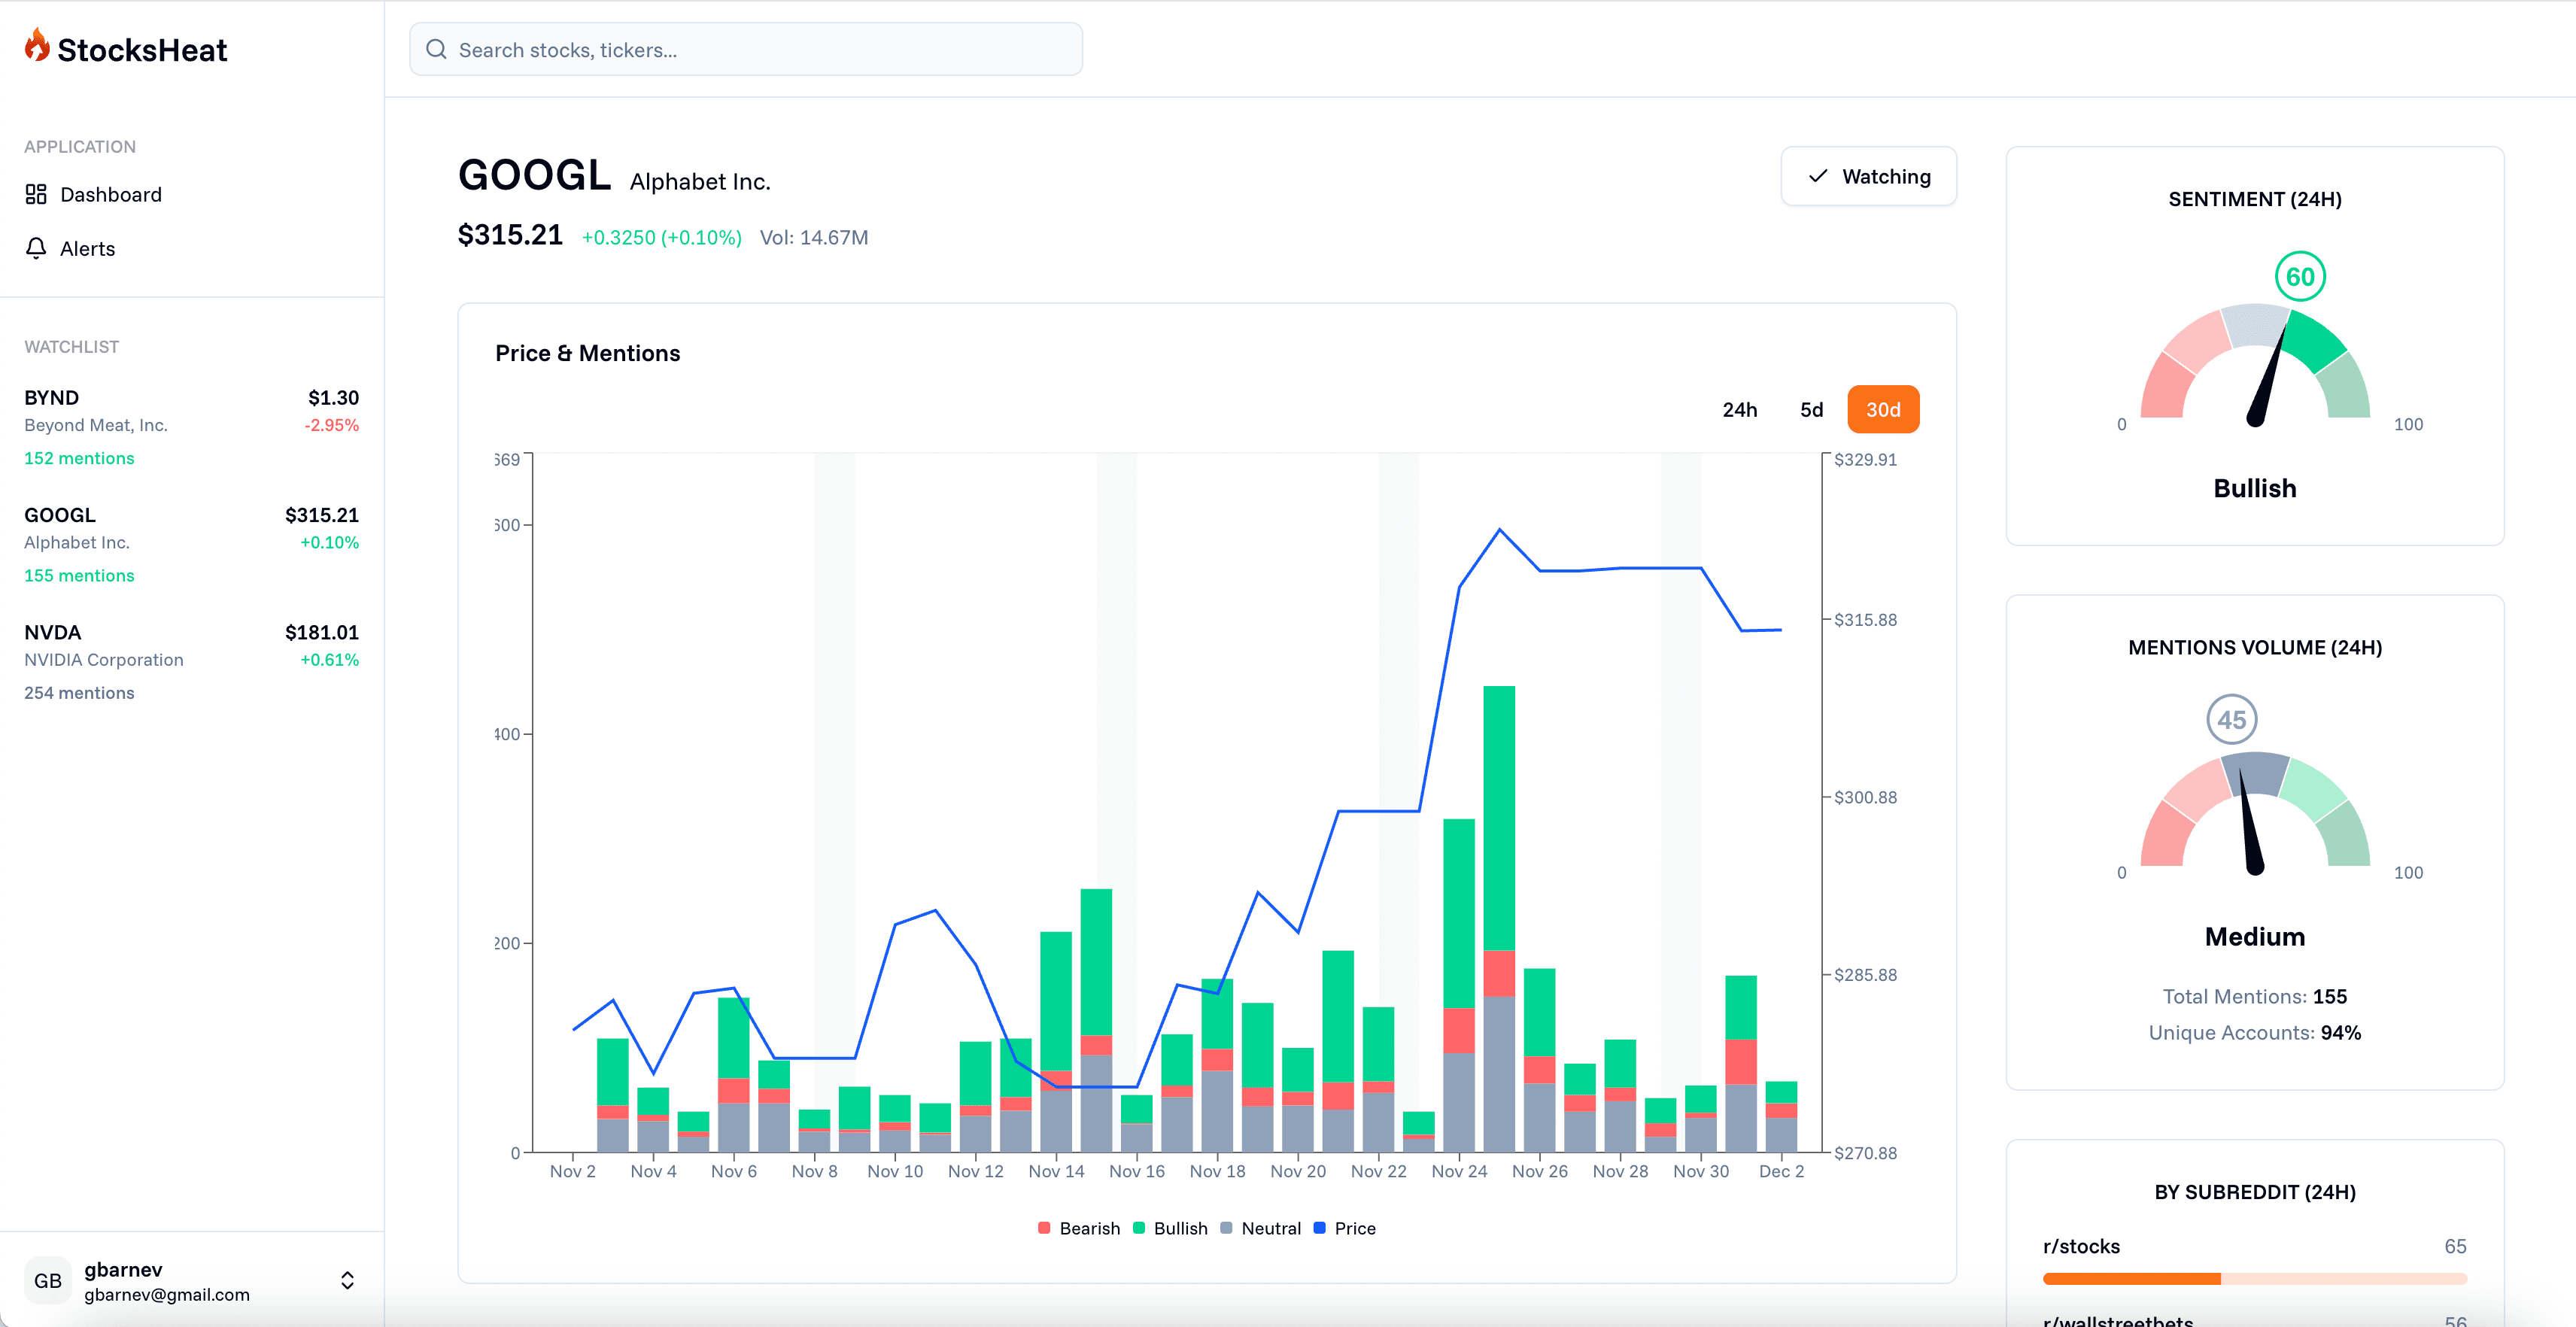Open the Alerts menu item
The height and width of the screenshot is (1327, 2576).
point(87,248)
